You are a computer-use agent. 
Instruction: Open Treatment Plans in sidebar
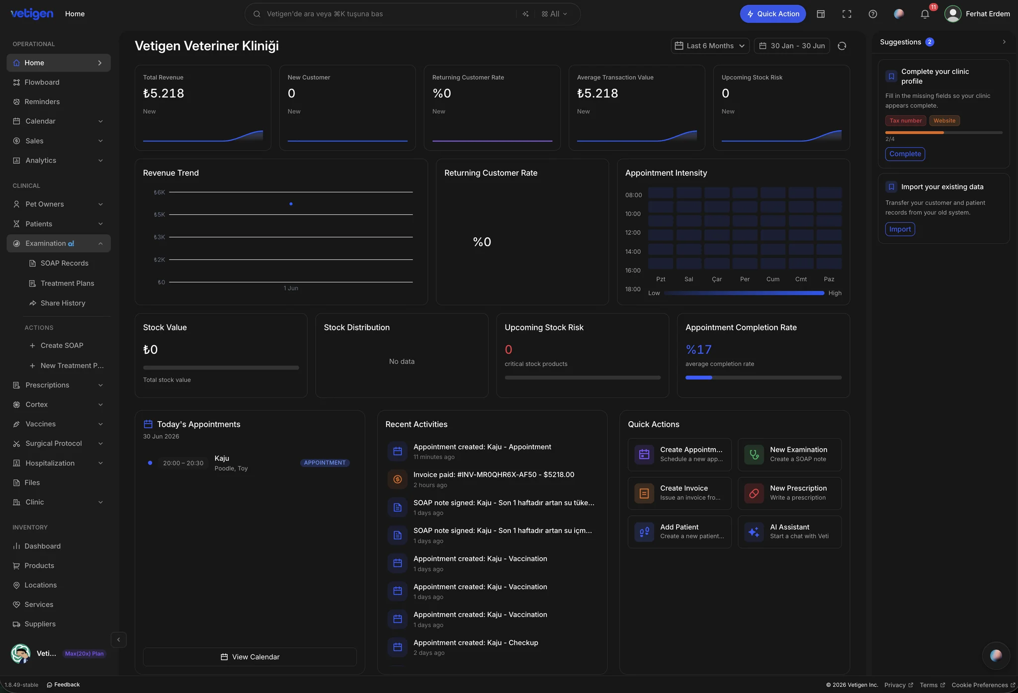67,283
